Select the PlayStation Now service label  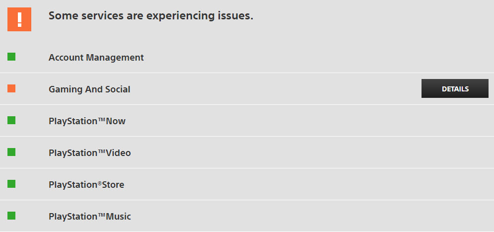(87, 121)
